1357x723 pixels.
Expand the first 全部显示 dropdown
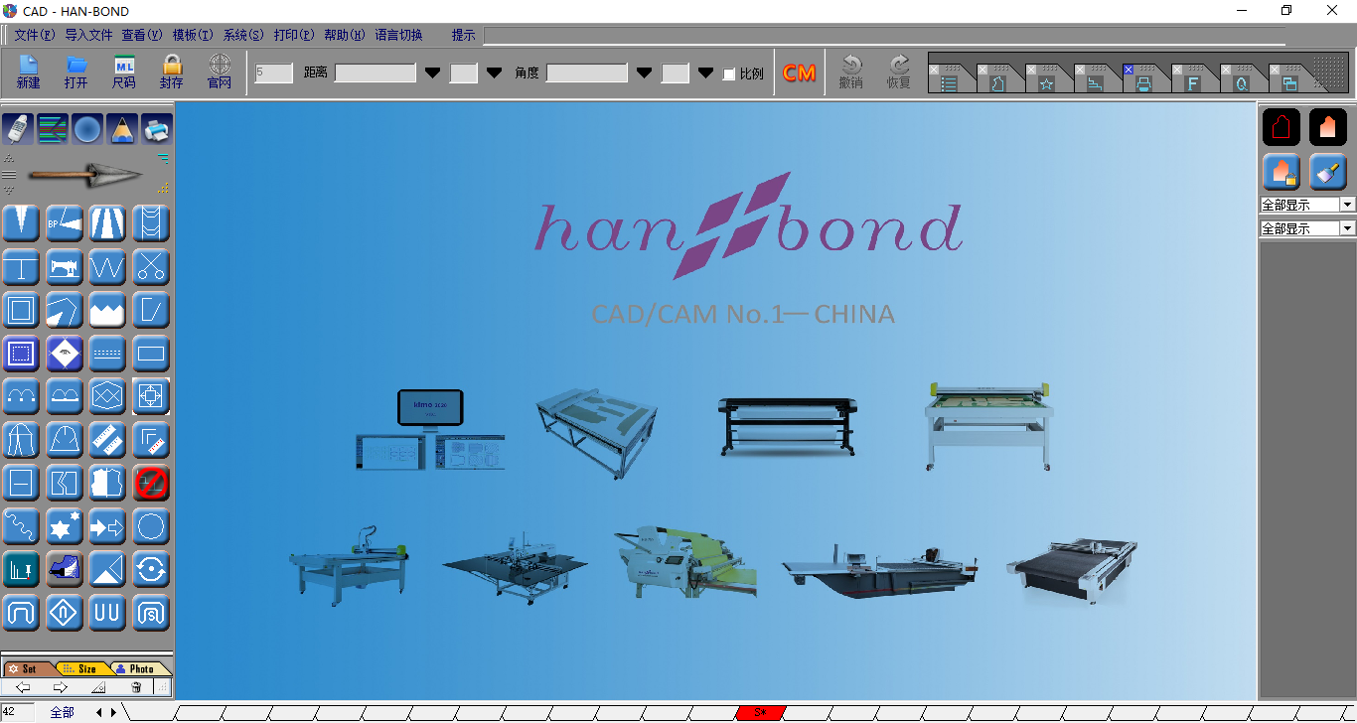pos(1347,205)
